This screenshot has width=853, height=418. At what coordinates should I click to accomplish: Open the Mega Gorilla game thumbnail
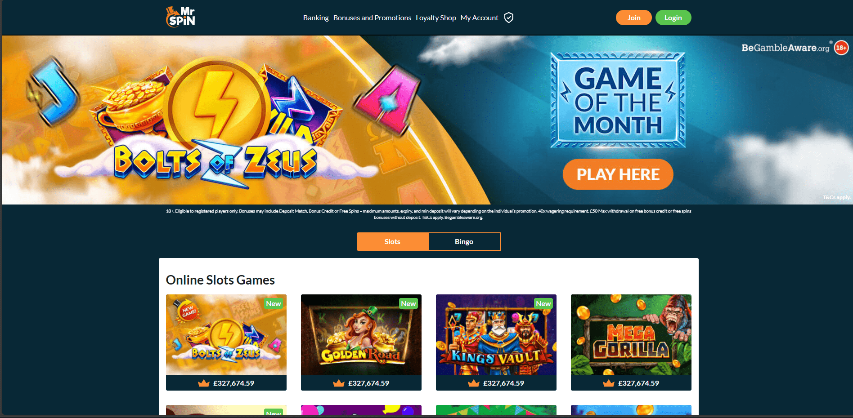[x=631, y=334]
